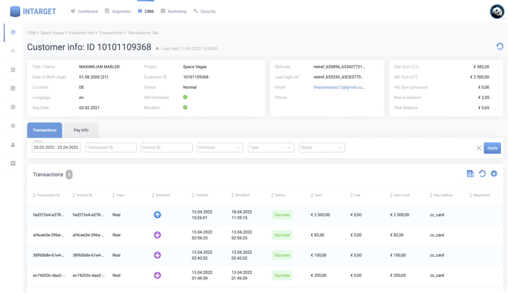Click transaction ID af4cee3e-396a-...
Image resolution: width=508 pixels, height=293 pixels.
[x=49, y=235]
